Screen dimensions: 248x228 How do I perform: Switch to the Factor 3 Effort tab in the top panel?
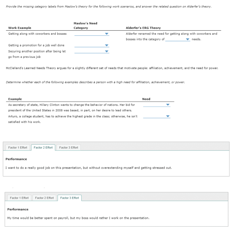coord(68,147)
